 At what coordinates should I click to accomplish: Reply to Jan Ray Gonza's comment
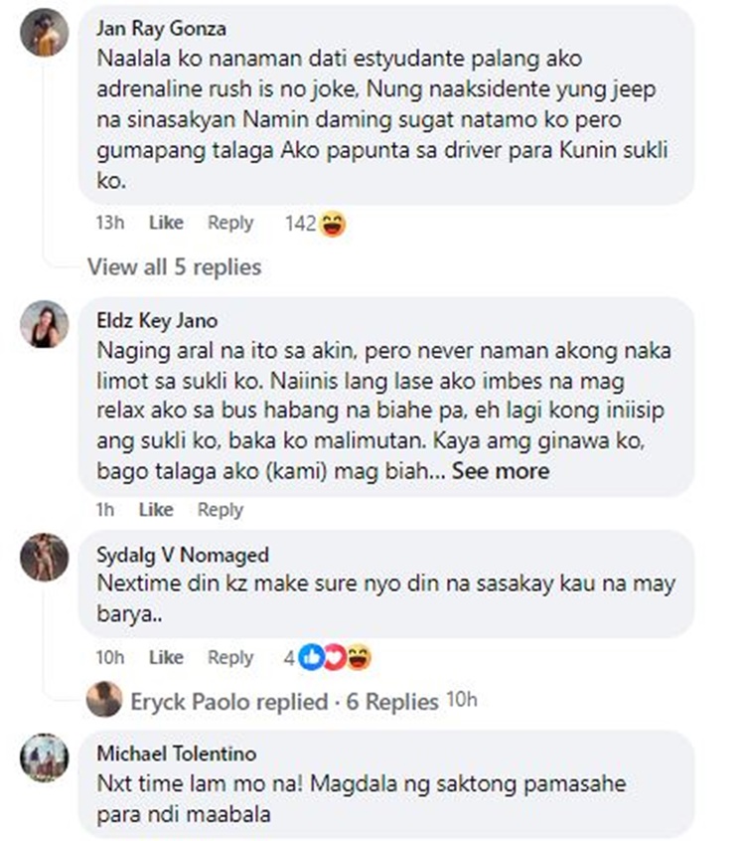[230, 223]
